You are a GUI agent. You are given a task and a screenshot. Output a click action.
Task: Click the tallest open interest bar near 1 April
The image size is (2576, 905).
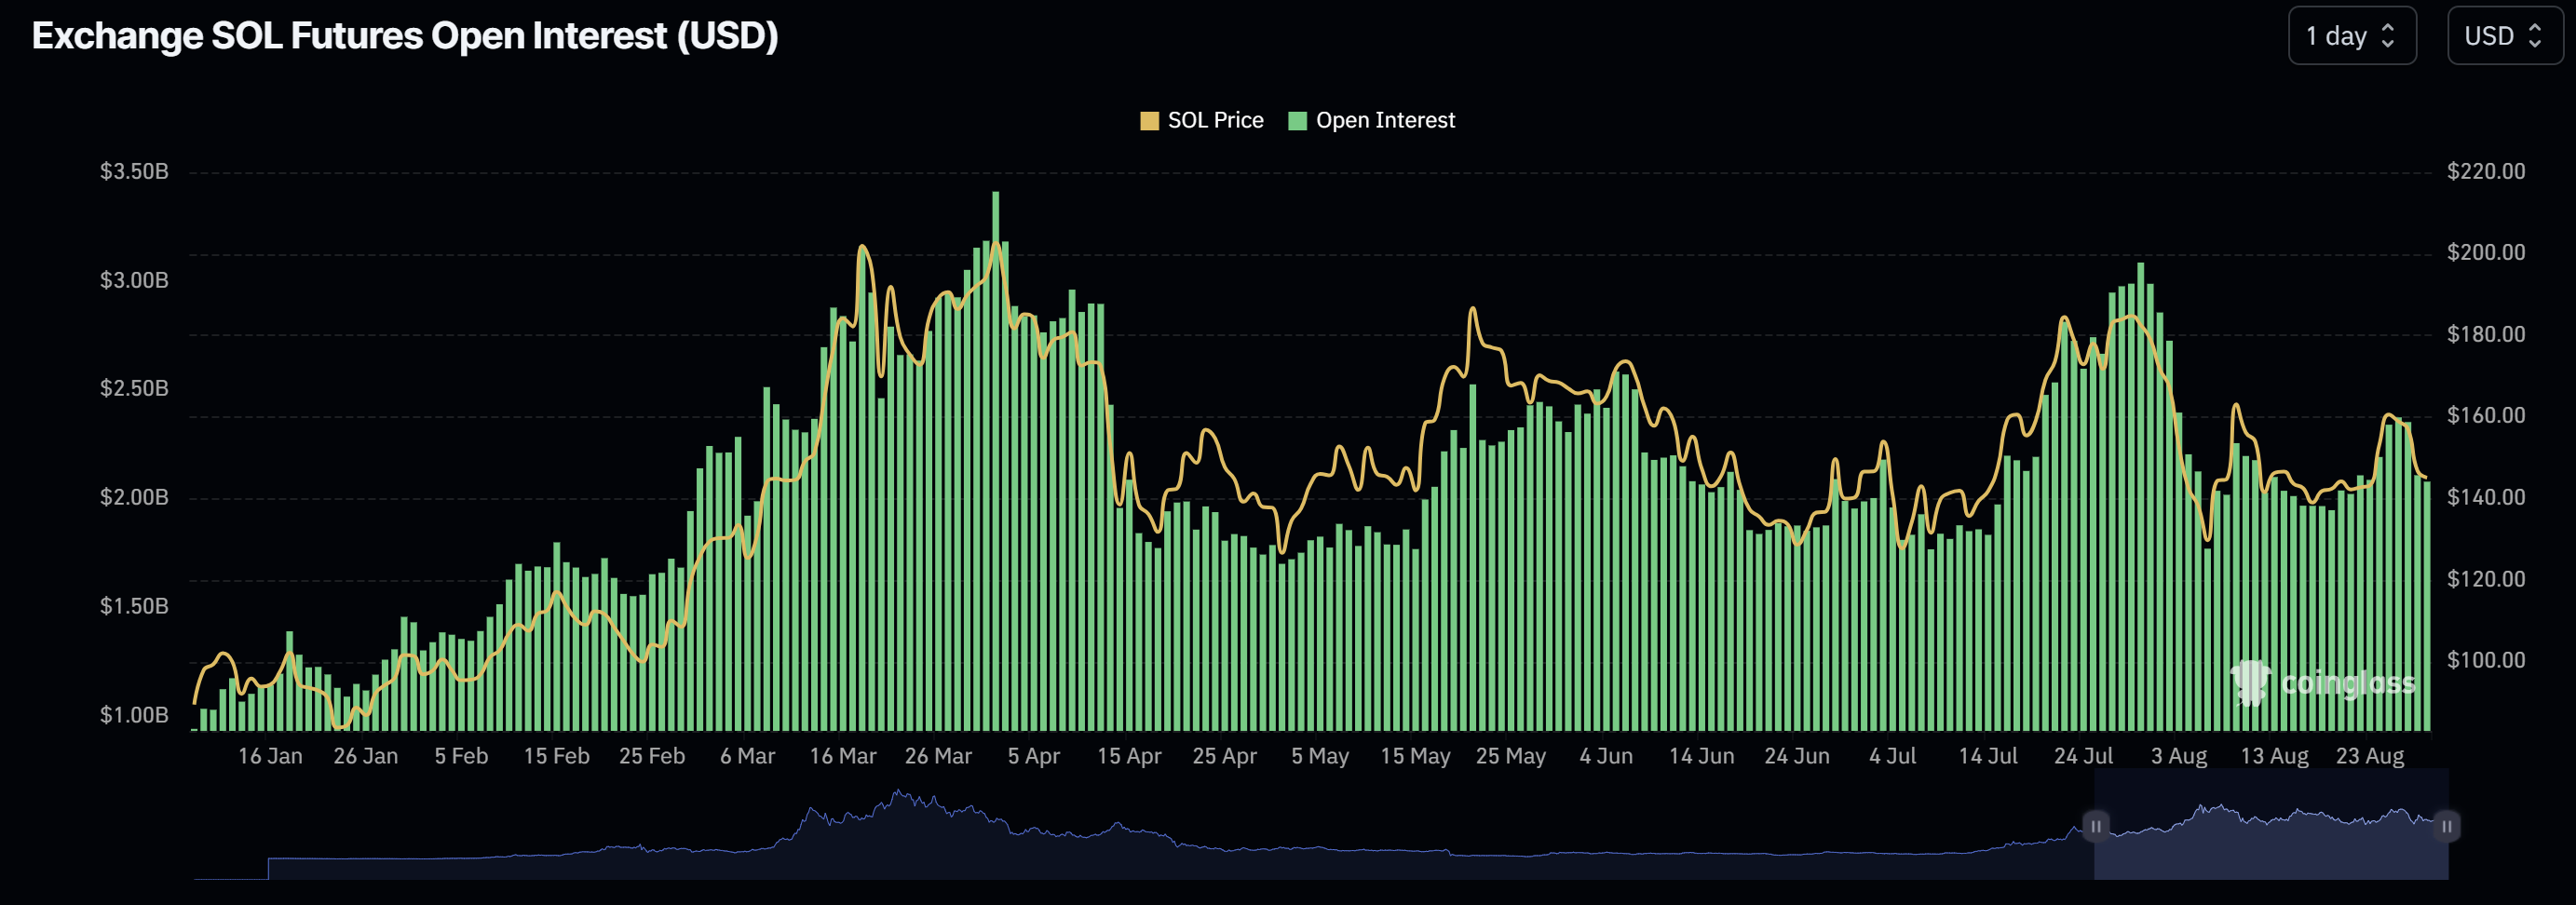tap(996, 460)
